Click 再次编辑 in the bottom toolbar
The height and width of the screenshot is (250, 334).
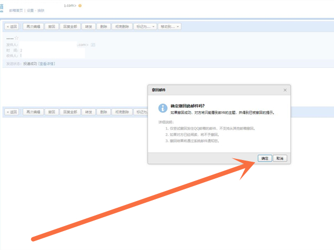click(33, 112)
